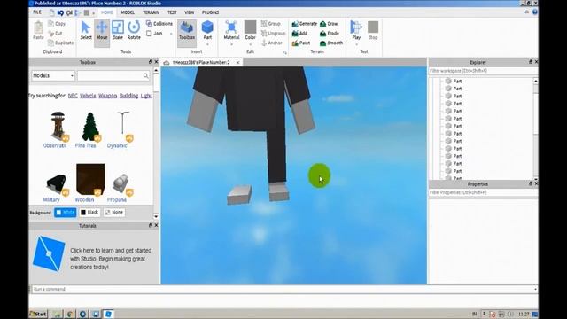This screenshot has height=319, width=567.
Task: Insert the Military model thumbnail
Action: tap(57, 184)
